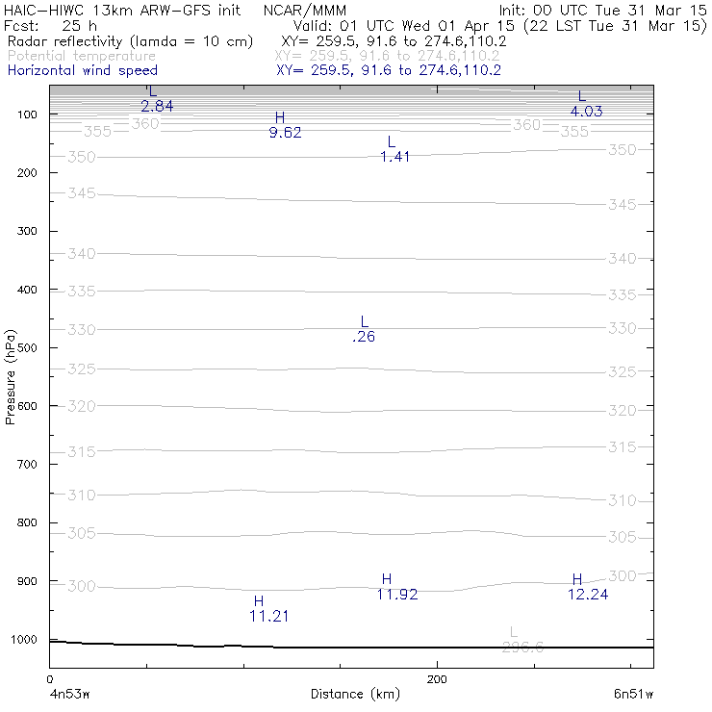Click the 'Distance (km)' axis title
The width and height of the screenshot is (712, 712).
[356, 694]
